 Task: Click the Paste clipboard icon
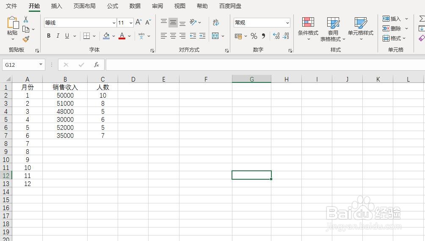[12, 23]
